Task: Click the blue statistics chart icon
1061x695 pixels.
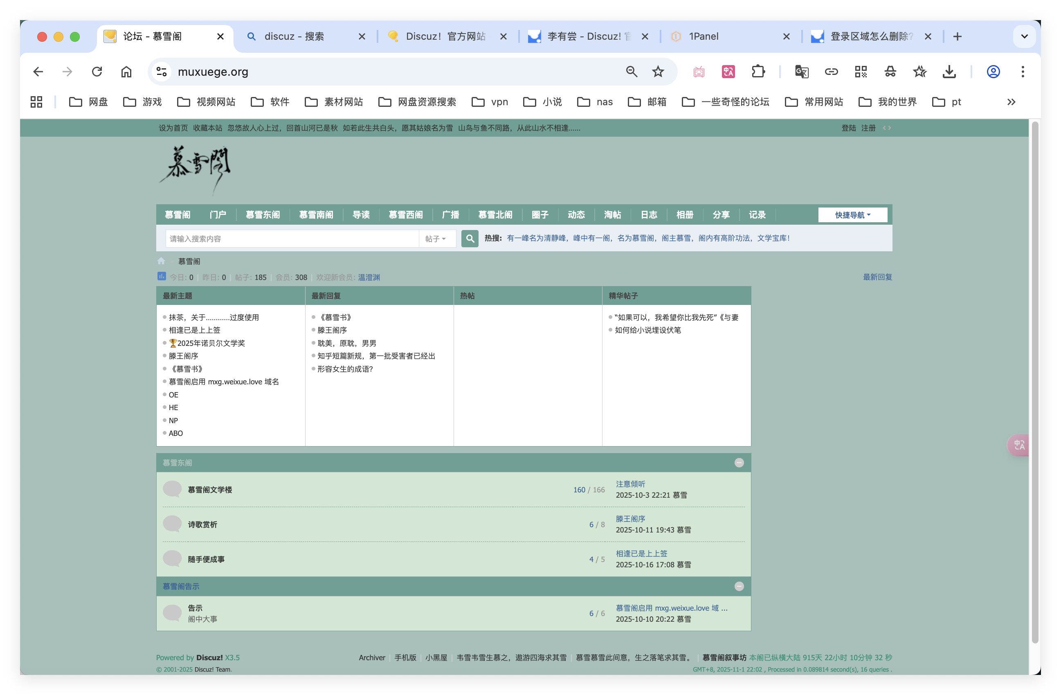Action: click(162, 277)
